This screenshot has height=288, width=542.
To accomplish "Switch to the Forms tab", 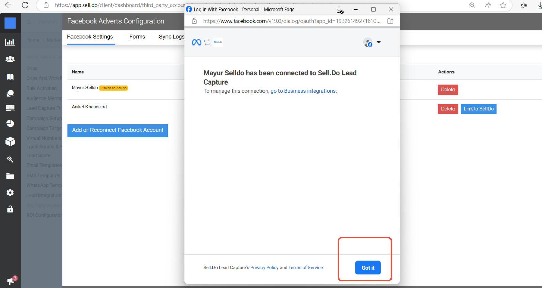I will tap(137, 37).
